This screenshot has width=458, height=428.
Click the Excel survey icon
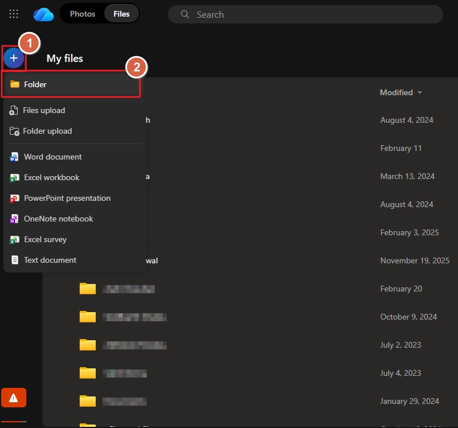14,240
